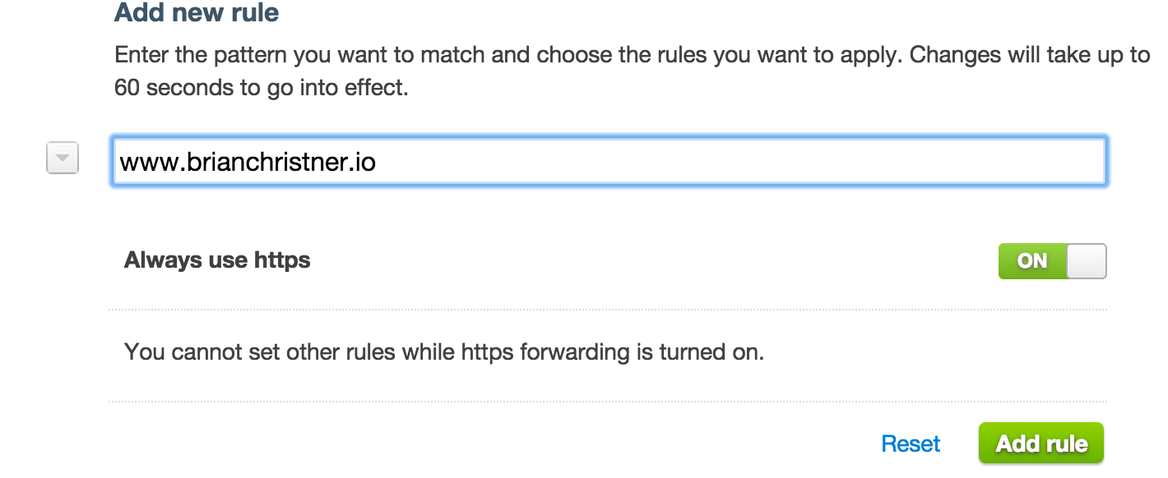This screenshot has width=1168, height=478.
Task: Disable the https forwarding switch
Action: pyautogui.click(x=1053, y=260)
